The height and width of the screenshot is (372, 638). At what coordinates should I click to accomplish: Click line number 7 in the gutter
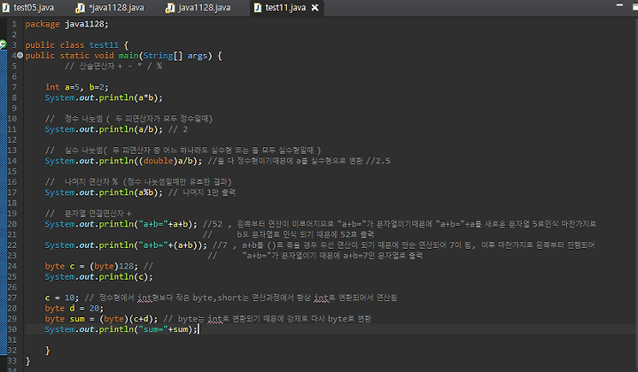[14, 87]
